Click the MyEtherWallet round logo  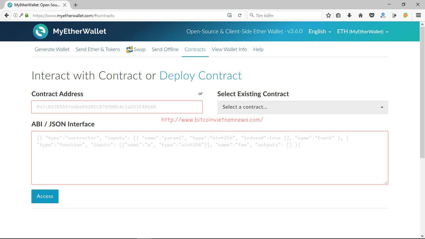point(41,31)
